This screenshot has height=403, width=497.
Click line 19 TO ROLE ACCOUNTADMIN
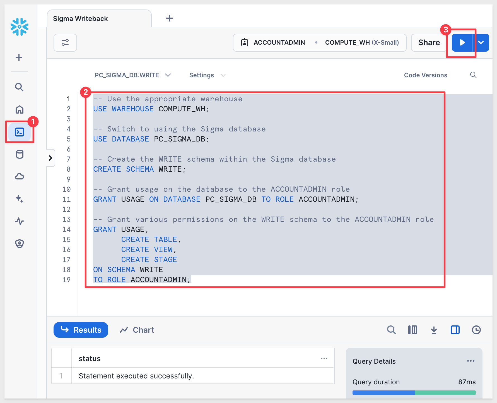pos(142,280)
